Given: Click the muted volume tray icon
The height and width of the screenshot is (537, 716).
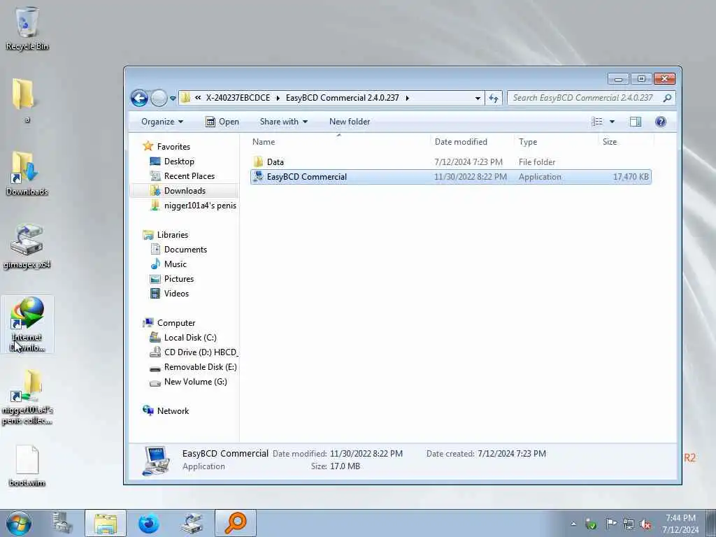Looking at the screenshot, I should (x=645, y=524).
